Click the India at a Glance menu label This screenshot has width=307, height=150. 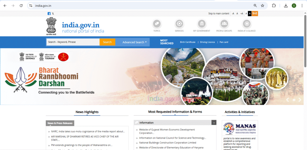click(x=246, y=31)
